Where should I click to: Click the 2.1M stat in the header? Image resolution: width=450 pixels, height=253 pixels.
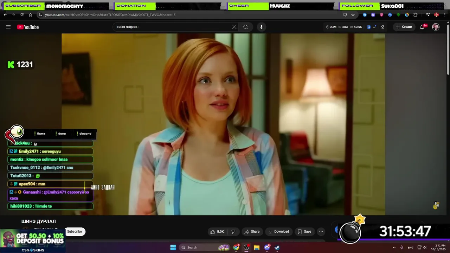click(x=331, y=27)
